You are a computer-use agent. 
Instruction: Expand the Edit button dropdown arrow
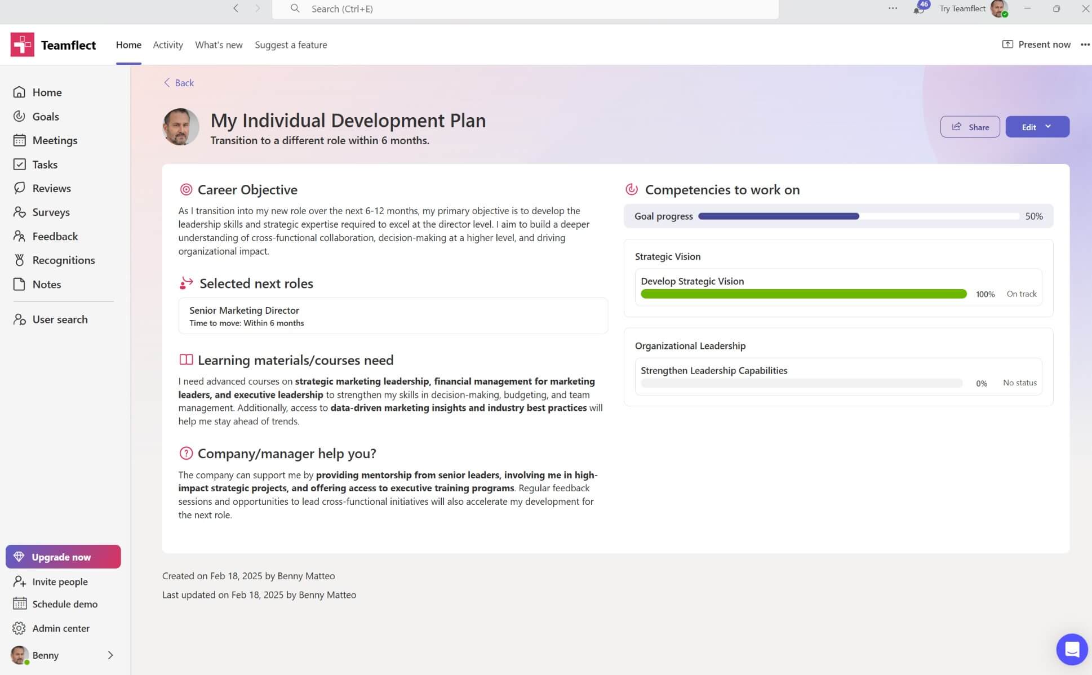click(1048, 127)
